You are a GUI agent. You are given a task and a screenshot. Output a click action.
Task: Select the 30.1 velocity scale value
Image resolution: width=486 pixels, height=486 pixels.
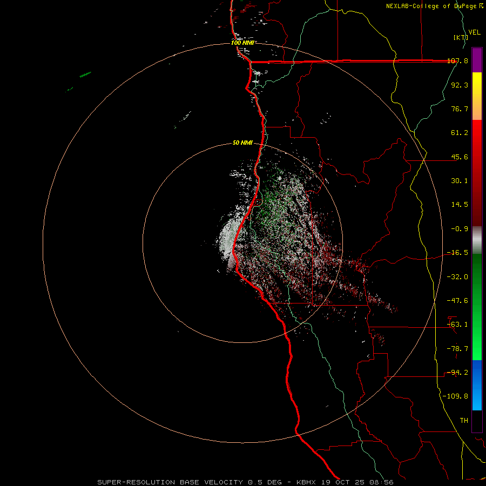(460, 181)
